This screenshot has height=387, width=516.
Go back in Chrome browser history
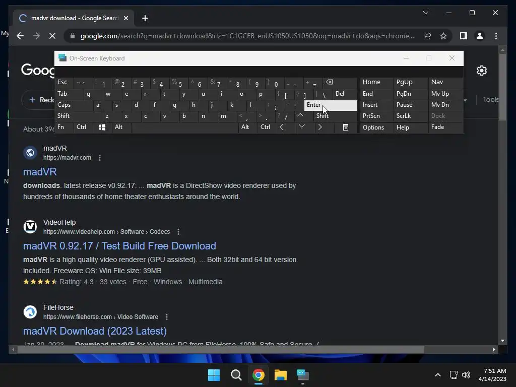pyautogui.click(x=20, y=36)
